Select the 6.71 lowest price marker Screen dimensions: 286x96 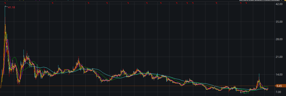pyautogui.click(x=246, y=93)
